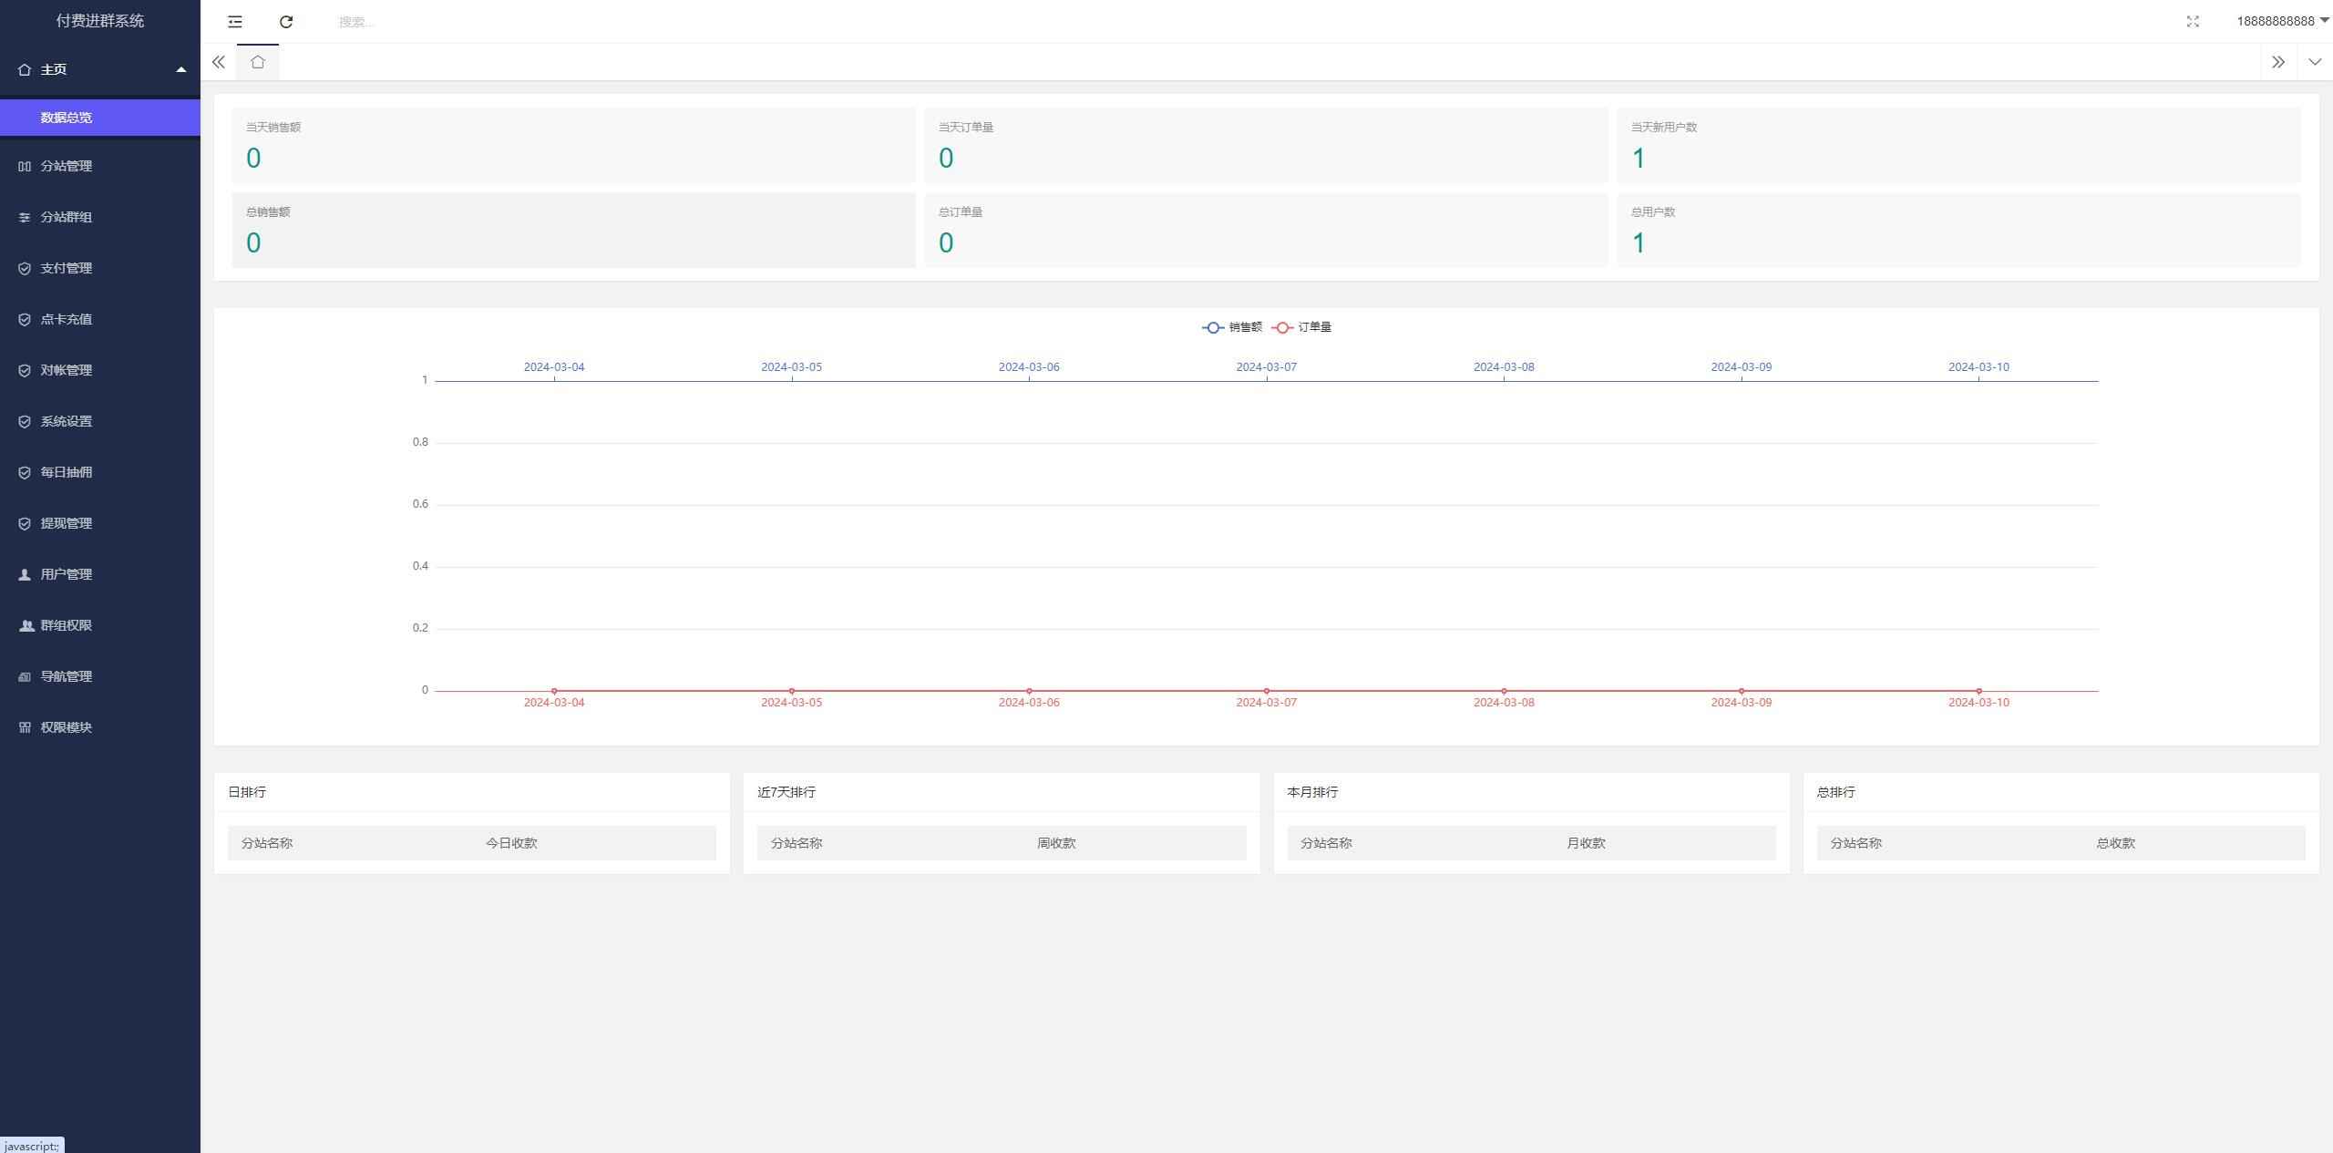The height and width of the screenshot is (1153, 2333).
Task: Go to 提现管理 in the sidebar
Action: point(67,523)
